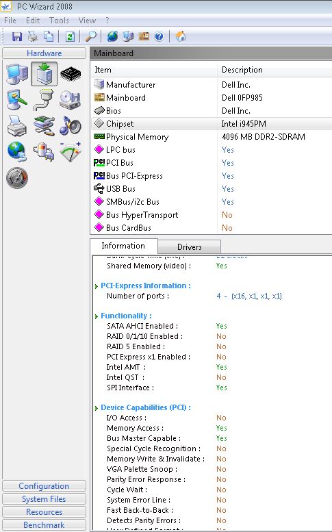
Task: Click the 'Bus Master Capable :' line
Action: point(144,438)
